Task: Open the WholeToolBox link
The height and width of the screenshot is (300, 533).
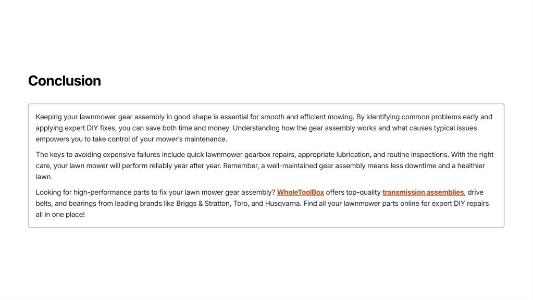Action: coord(300,192)
